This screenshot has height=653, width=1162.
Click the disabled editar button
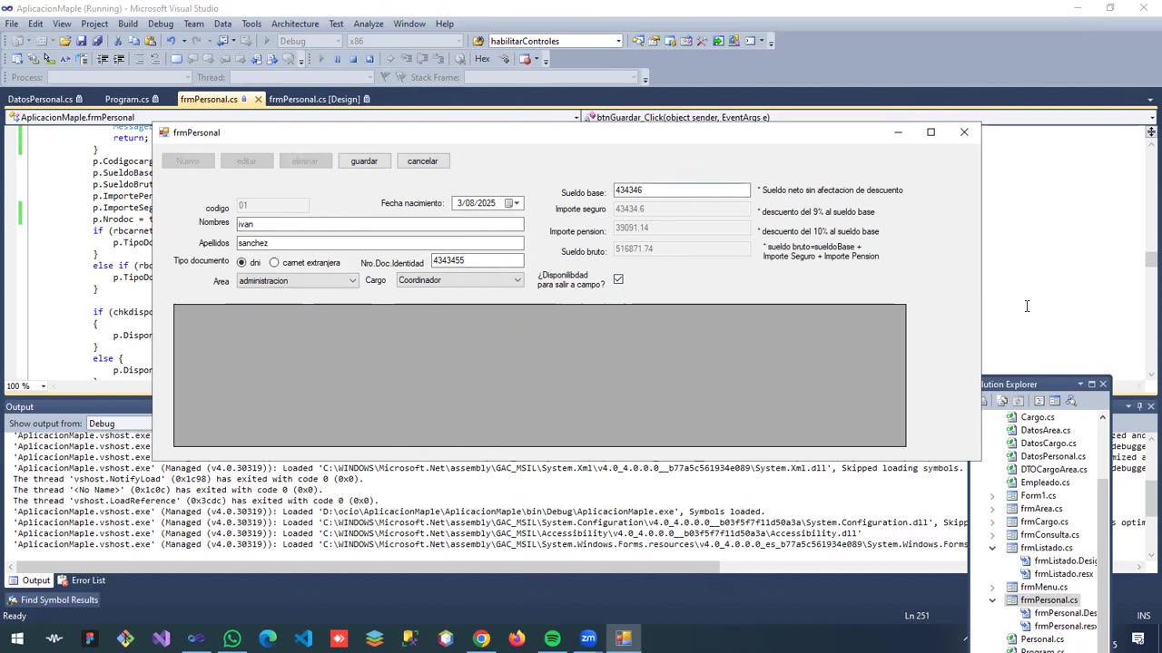point(246,161)
